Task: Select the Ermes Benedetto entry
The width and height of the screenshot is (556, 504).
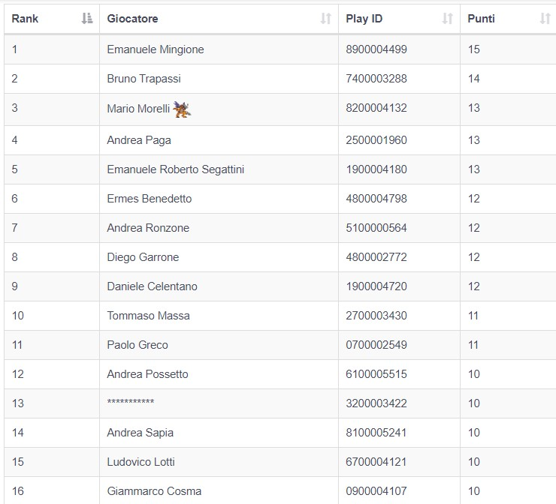Action: coord(150,199)
